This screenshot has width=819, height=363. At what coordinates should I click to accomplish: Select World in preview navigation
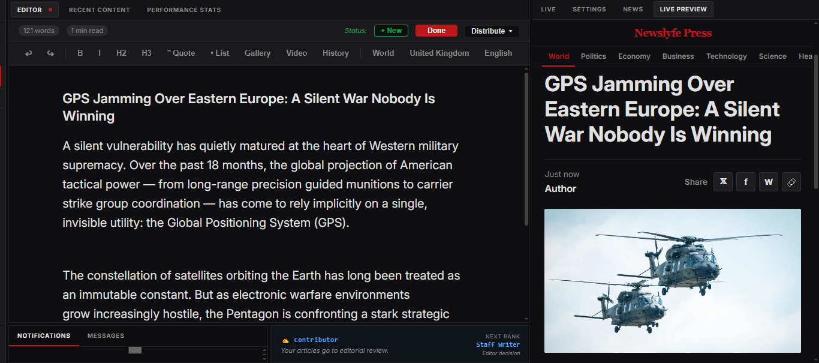[559, 56]
